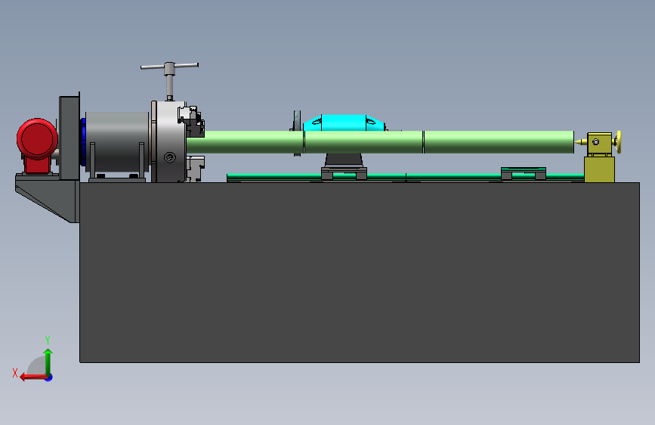
Task: Click the green Y axis arrow of triad
Action: 48,361
